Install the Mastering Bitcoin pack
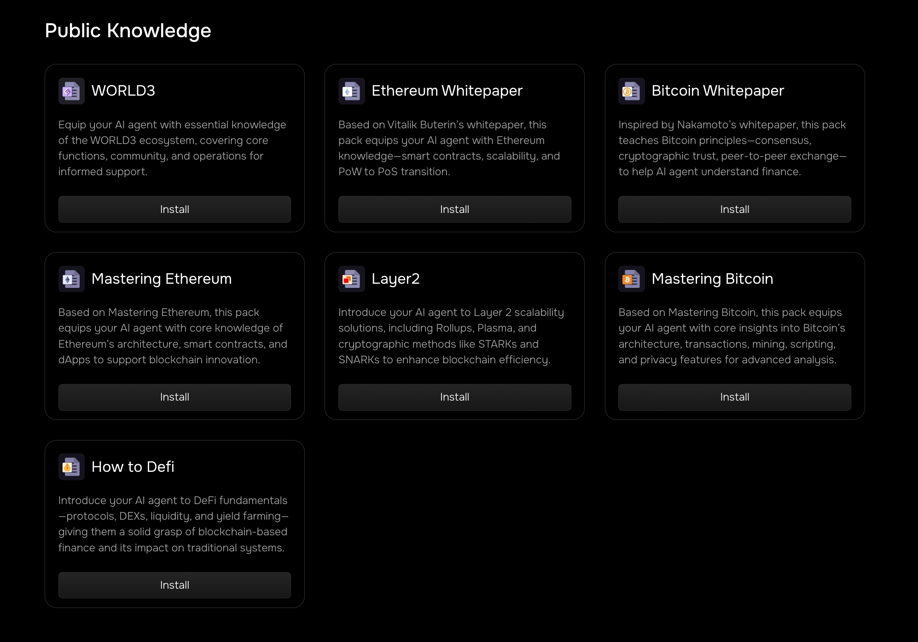The image size is (918, 642). pyautogui.click(x=734, y=397)
